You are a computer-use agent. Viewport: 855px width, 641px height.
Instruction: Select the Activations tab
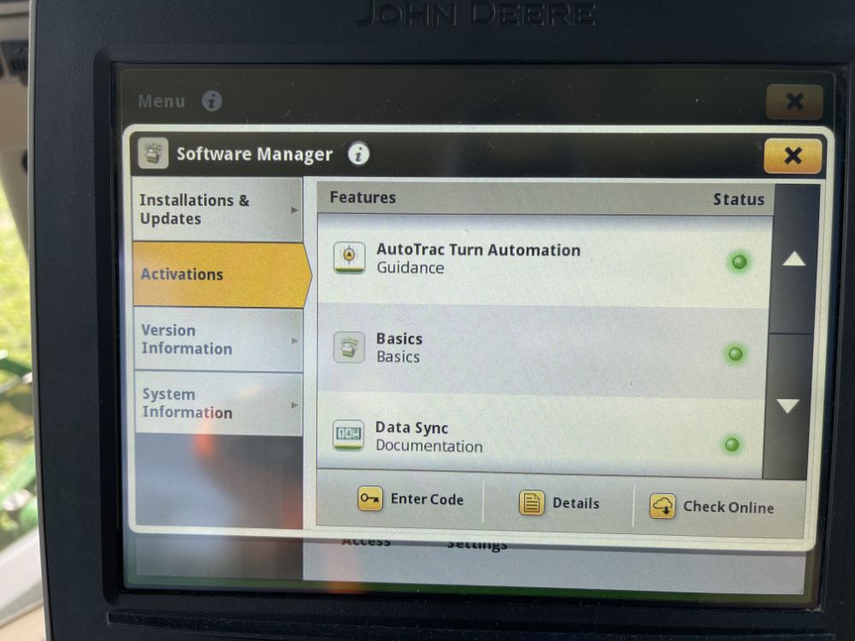221,274
